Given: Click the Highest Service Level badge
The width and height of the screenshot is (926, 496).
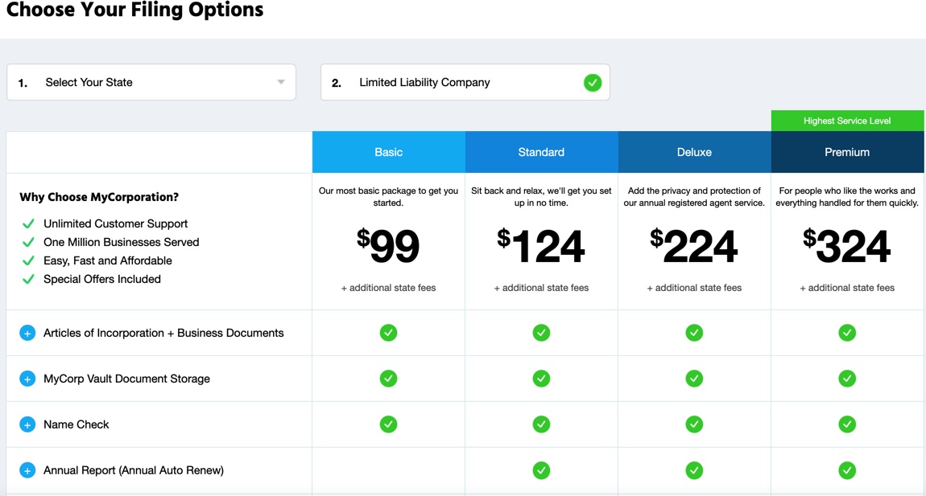Looking at the screenshot, I should click(x=847, y=121).
